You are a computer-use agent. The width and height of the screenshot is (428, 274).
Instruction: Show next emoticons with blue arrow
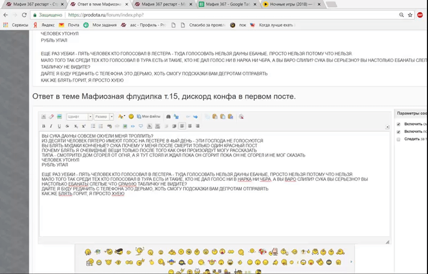coord(351,262)
